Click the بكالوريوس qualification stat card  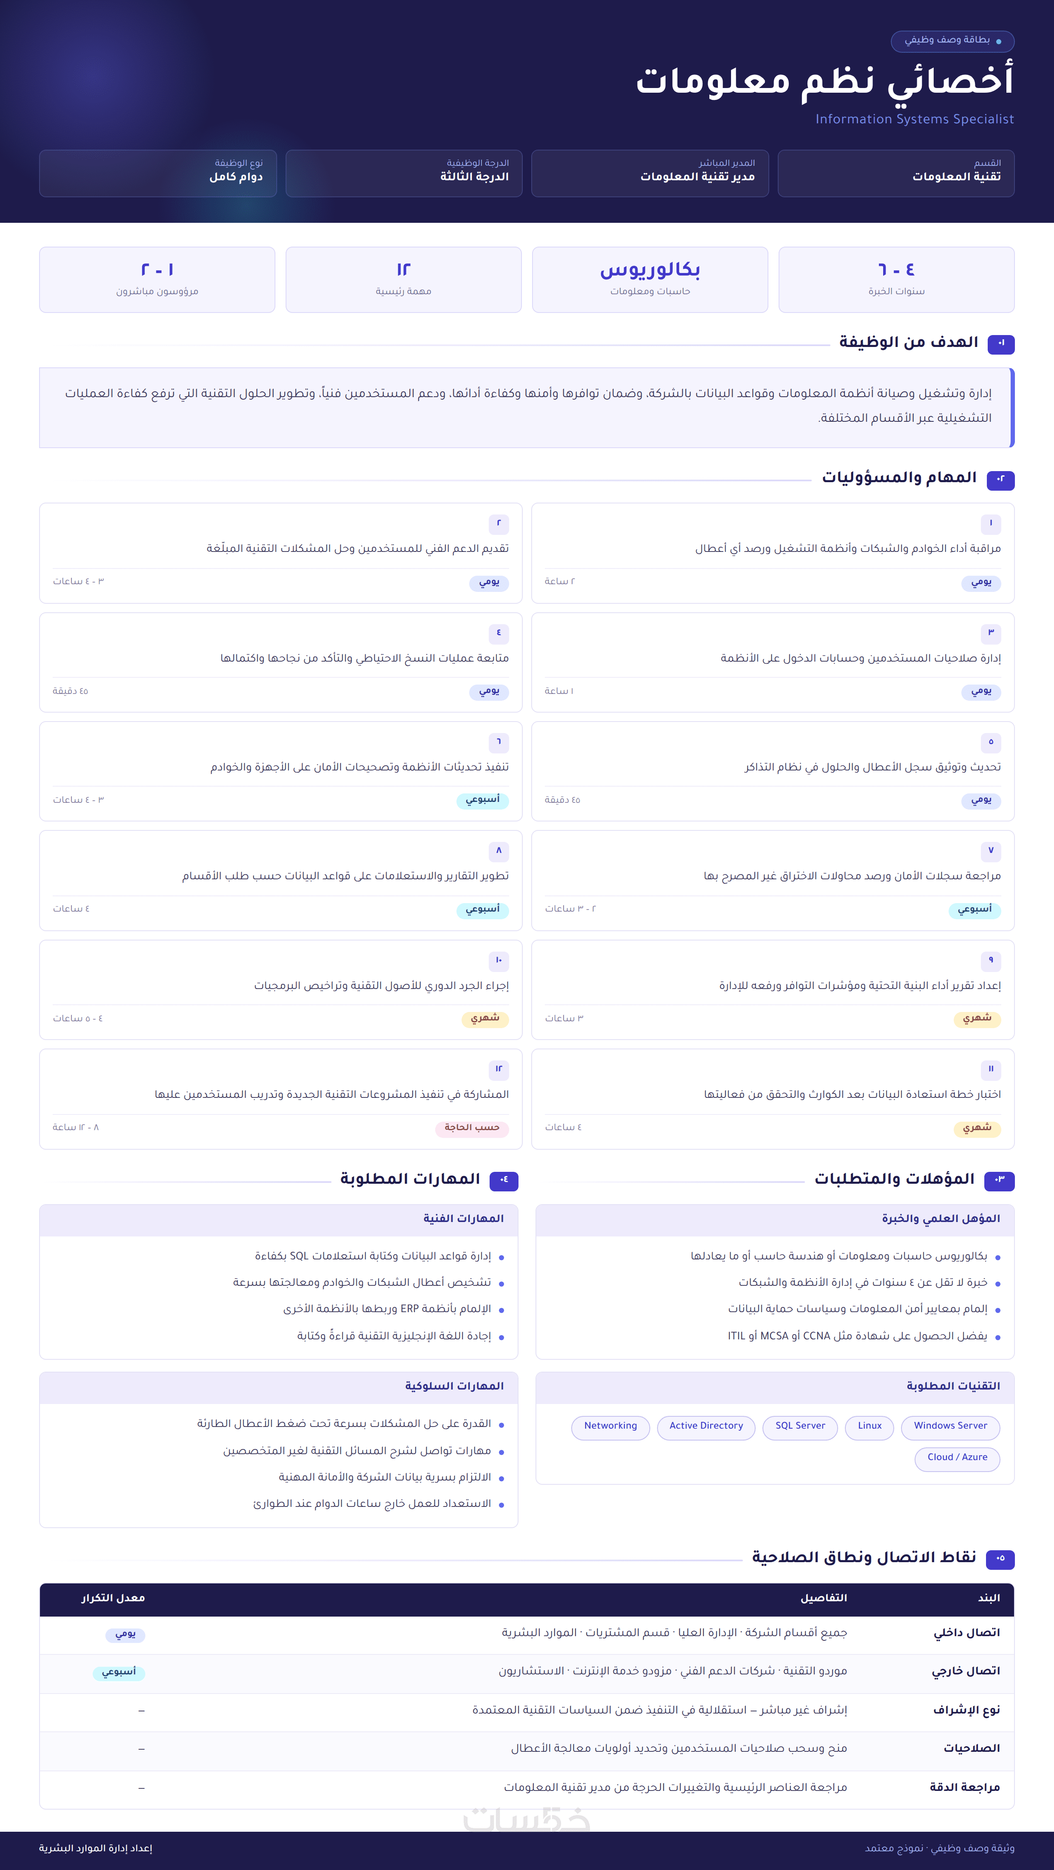click(649, 279)
